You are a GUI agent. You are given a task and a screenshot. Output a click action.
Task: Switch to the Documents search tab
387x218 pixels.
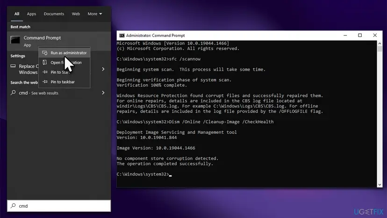(54, 14)
